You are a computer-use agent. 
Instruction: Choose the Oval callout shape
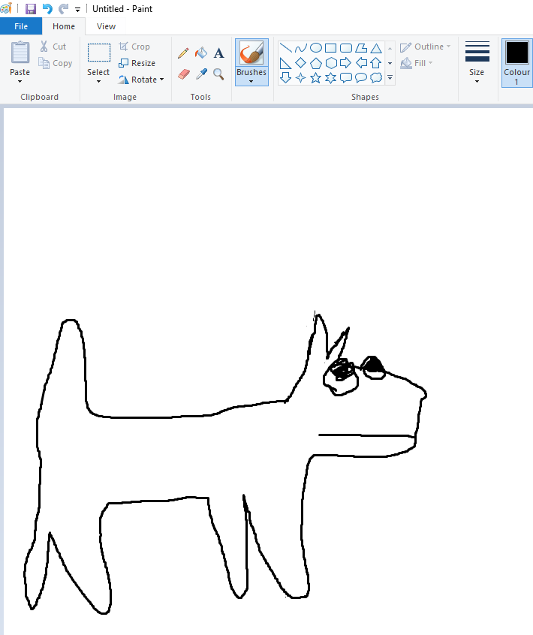(361, 78)
